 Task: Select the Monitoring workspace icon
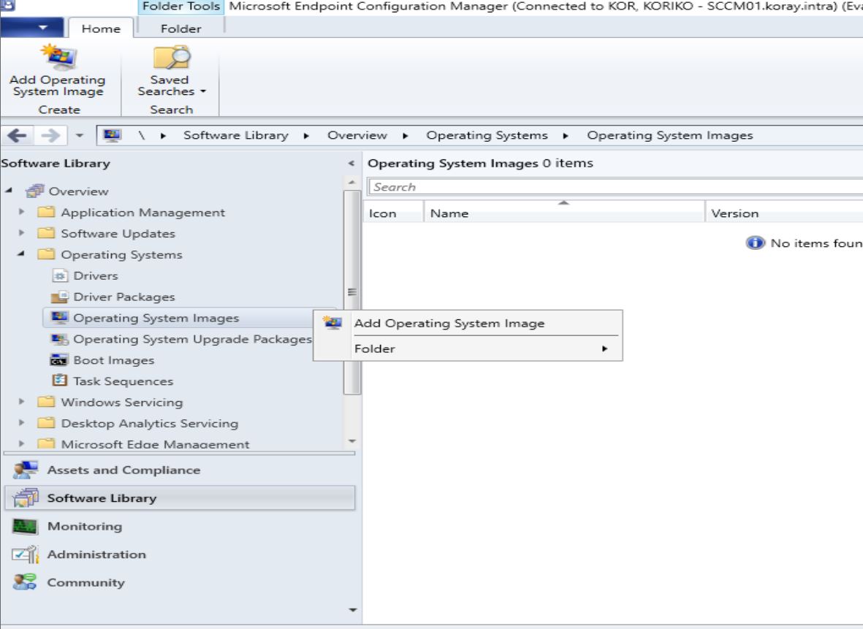point(25,526)
